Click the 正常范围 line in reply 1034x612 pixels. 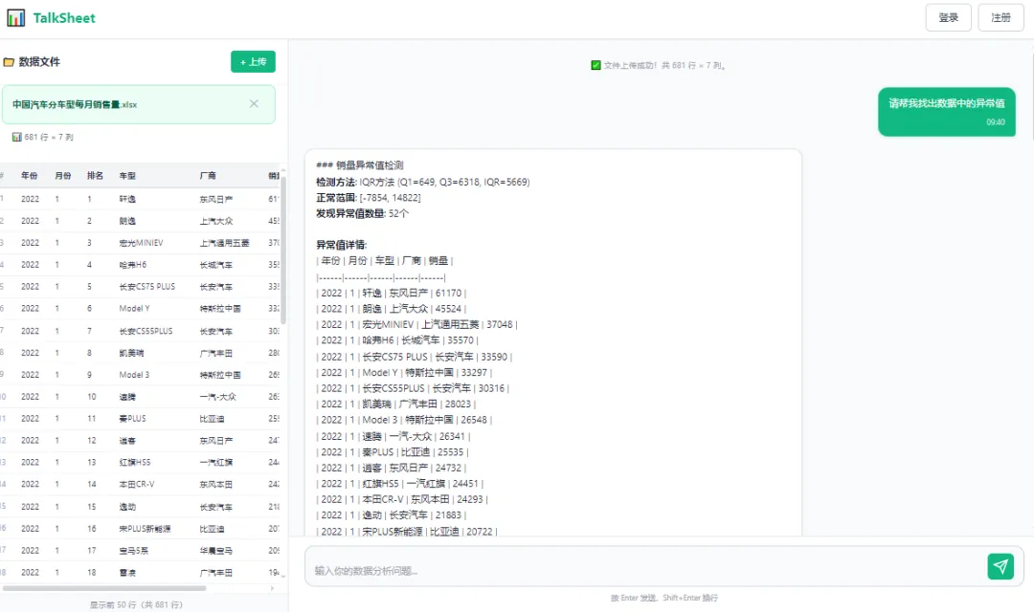368,198
